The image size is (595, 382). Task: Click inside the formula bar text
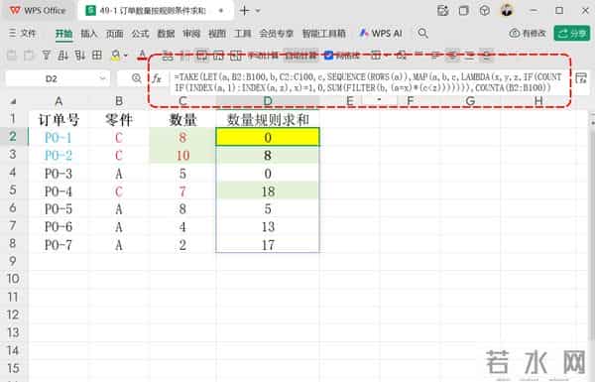click(x=367, y=82)
